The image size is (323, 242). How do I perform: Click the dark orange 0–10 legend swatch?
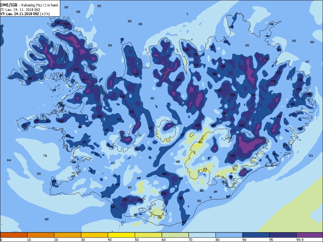[x=14, y=235]
